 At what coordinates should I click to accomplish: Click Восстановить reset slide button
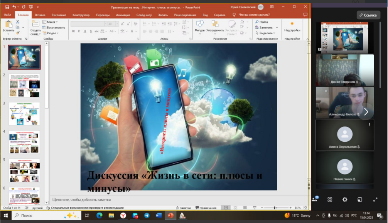(54, 27)
